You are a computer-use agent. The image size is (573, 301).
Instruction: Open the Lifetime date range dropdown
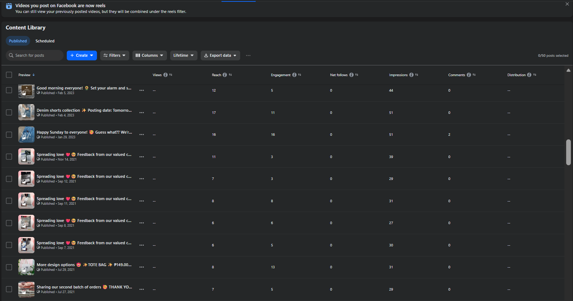click(x=183, y=56)
